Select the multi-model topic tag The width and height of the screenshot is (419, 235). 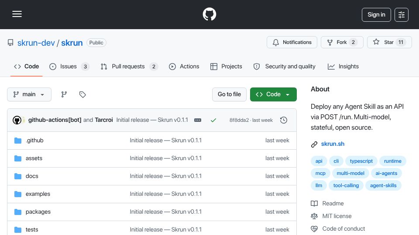click(x=350, y=173)
